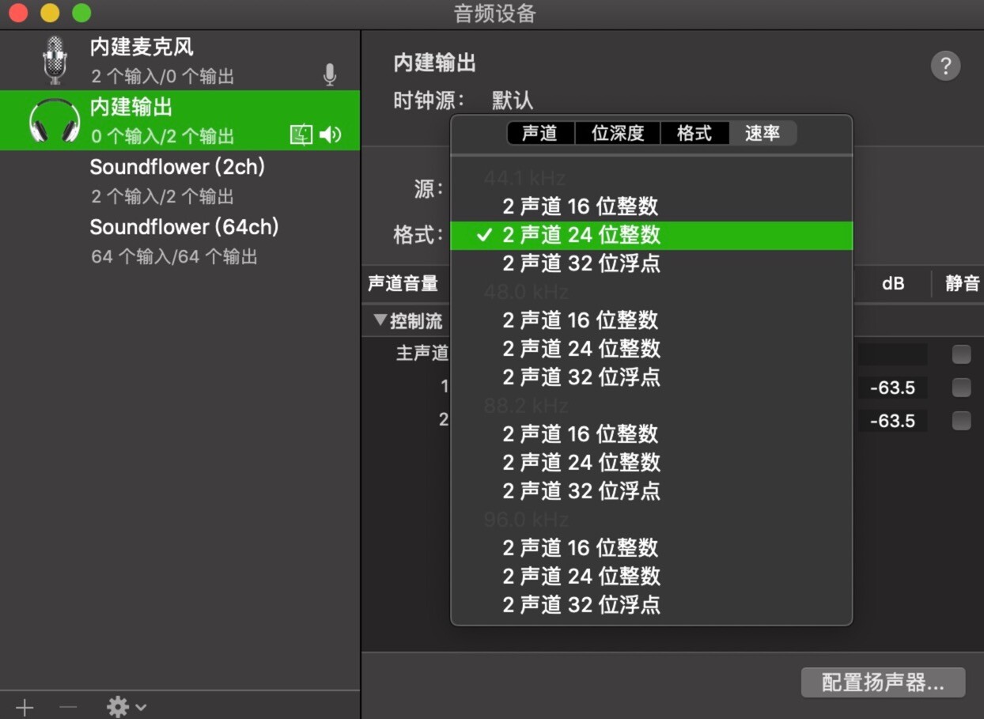Click the system alerts Finder-face icon on 内建输出
The height and width of the screenshot is (719, 984).
(301, 135)
